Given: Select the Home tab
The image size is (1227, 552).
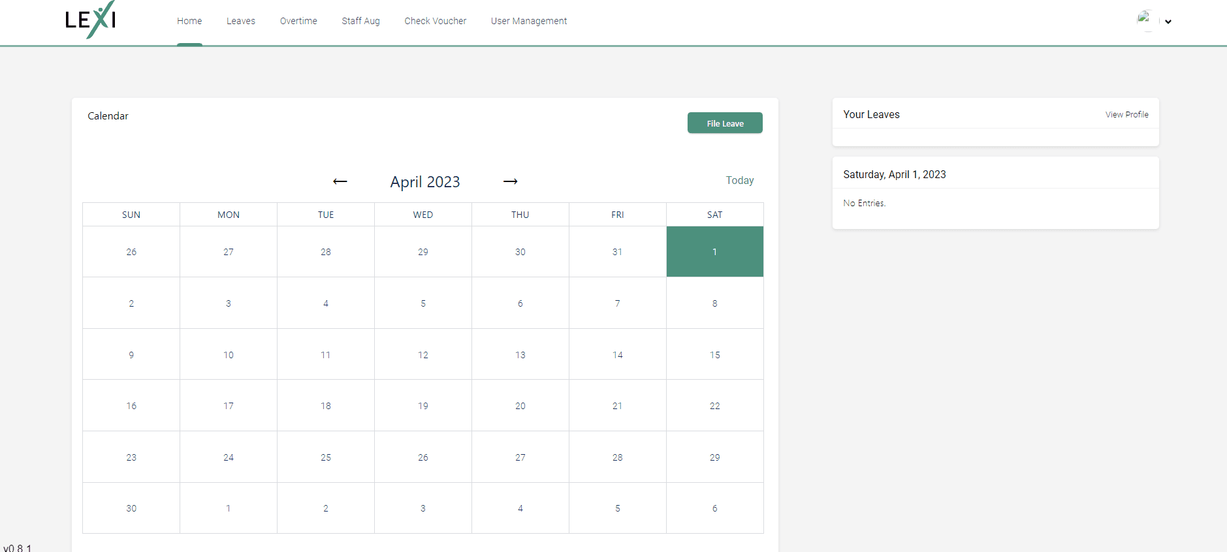Looking at the screenshot, I should point(189,21).
